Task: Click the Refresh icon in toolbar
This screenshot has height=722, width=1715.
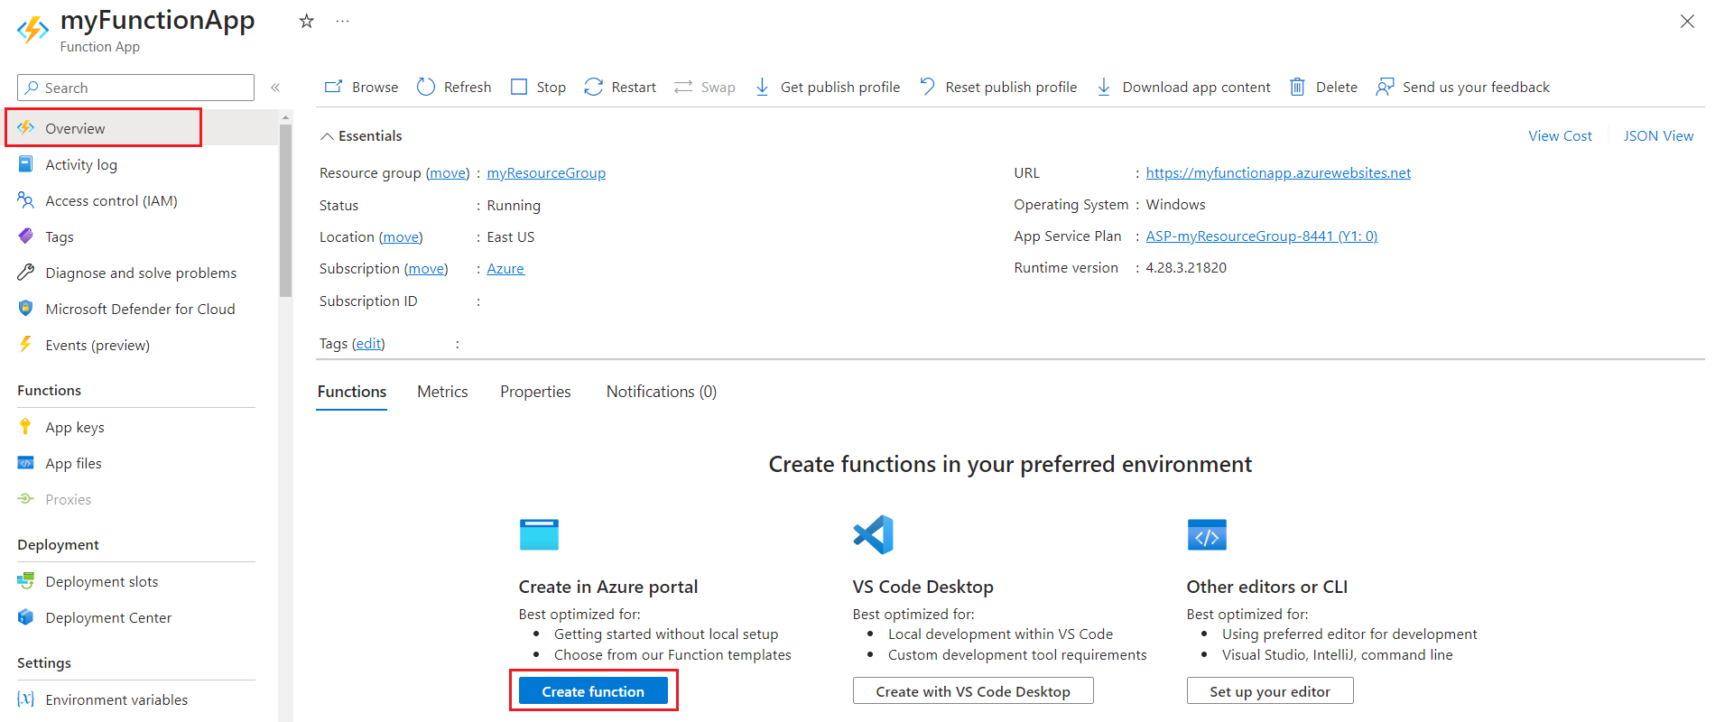Action: click(x=426, y=87)
